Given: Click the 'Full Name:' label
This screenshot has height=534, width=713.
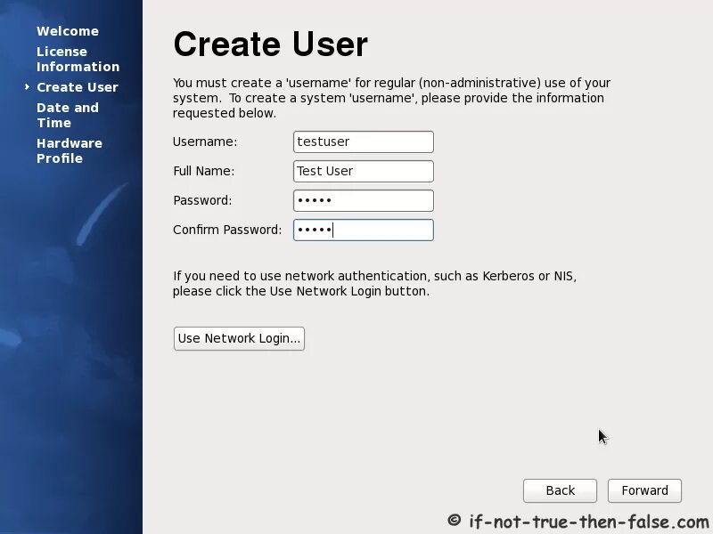Looking at the screenshot, I should (204, 171).
